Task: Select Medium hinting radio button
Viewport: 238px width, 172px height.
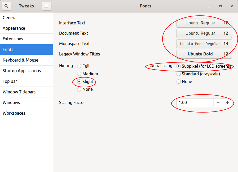Action: [x=79, y=74]
